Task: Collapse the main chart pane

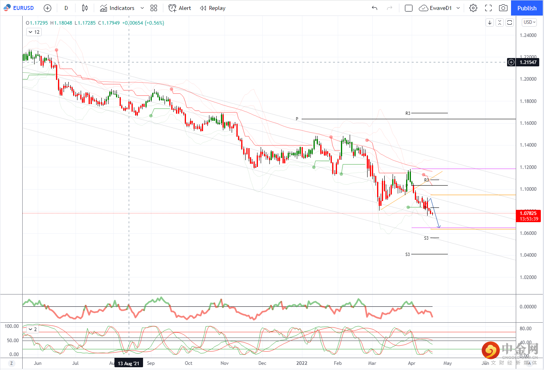Action: [499, 23]
